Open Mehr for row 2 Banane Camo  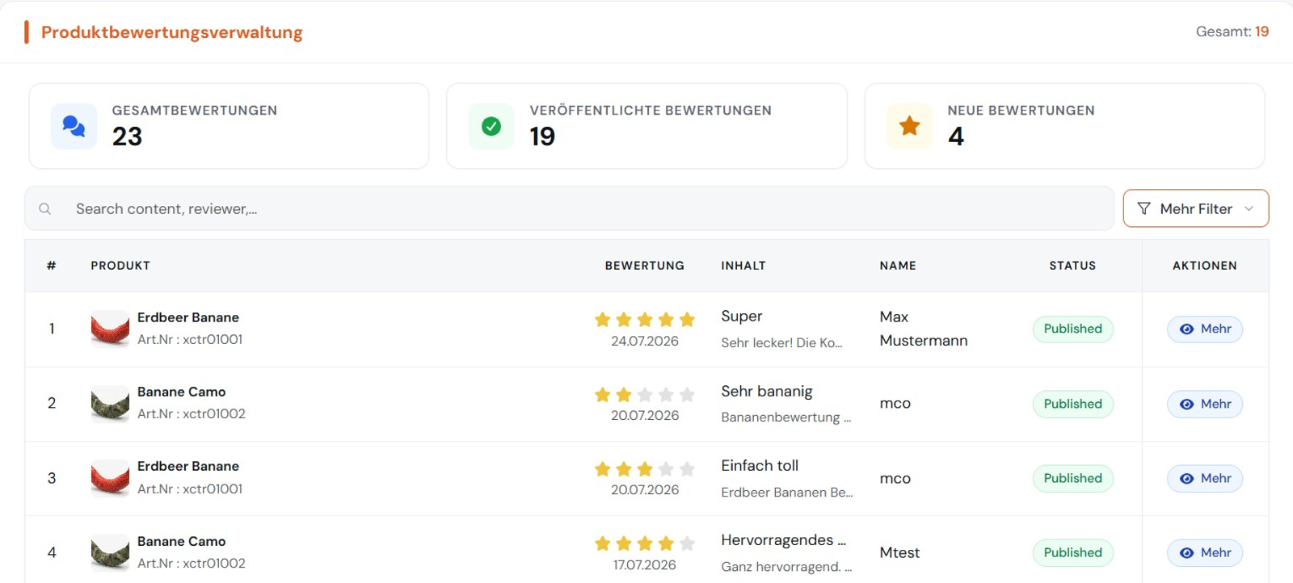pyautogui.click(x=1205, y=404)
